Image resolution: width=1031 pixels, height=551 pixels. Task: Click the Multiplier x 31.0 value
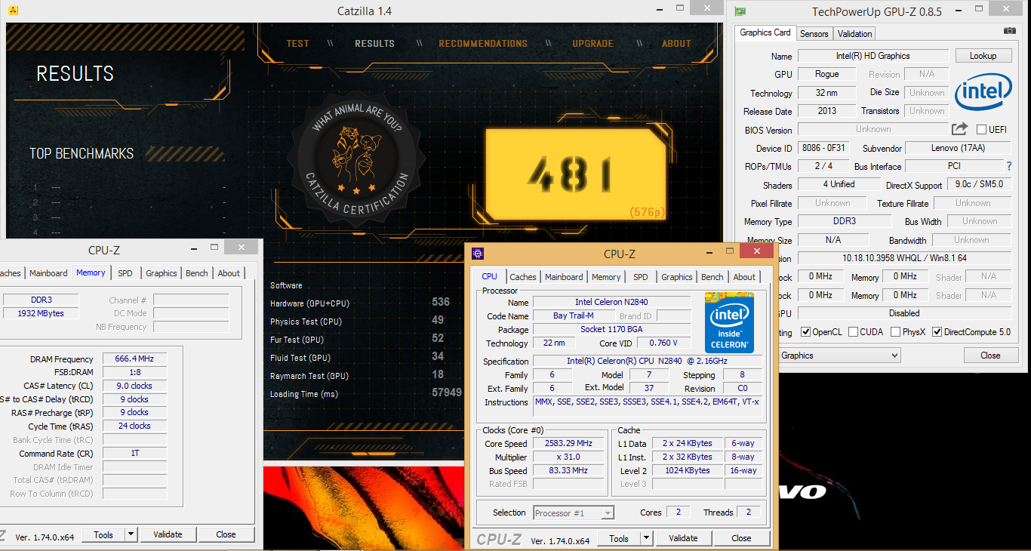click(x=569, y=457)
